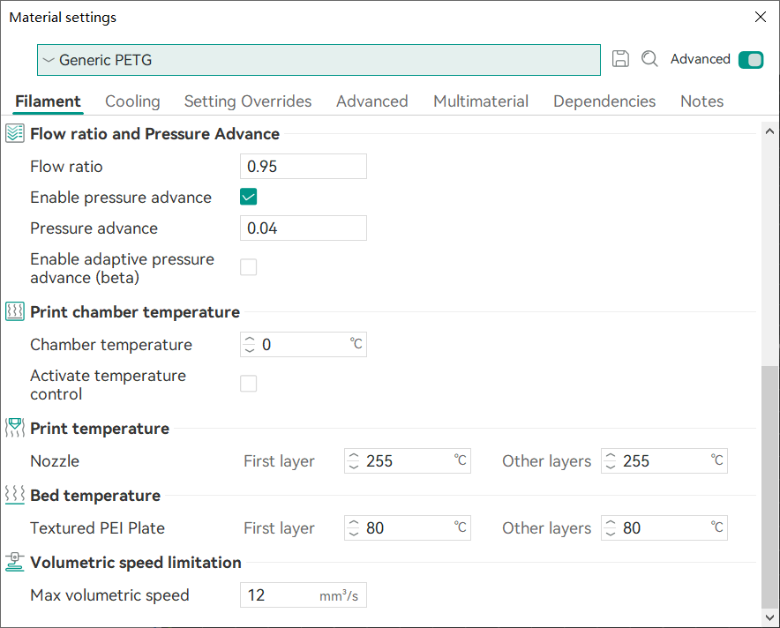The width and height of the screenshot is (780, 628).
Task: Enable adaptive pressure advance (beta) checkbox
Action: click(249, 267)
